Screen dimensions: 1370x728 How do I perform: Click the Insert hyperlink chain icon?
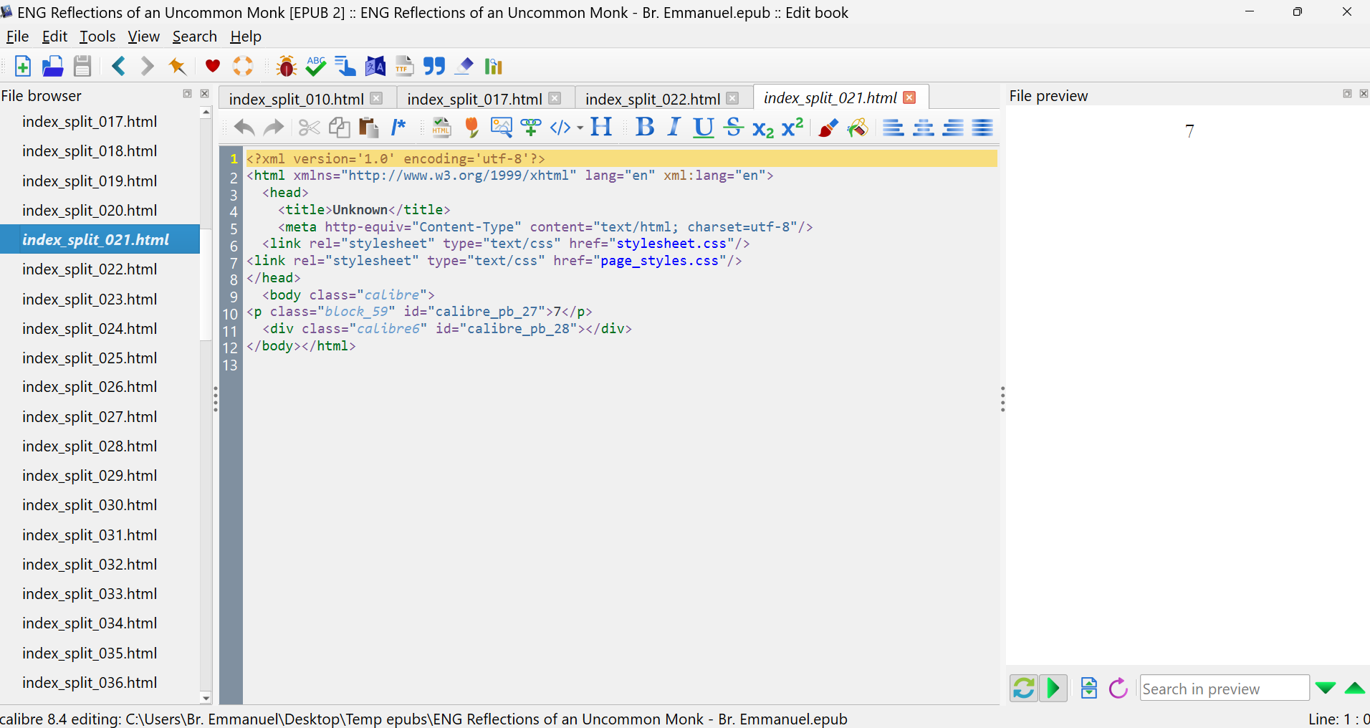[x=531, y=128]
